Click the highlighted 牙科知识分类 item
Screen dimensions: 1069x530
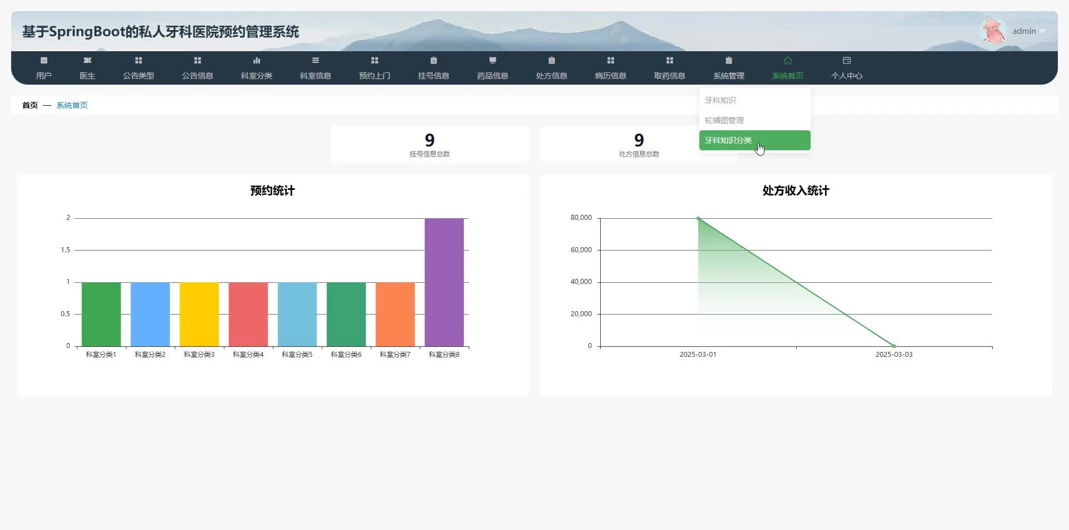pos(728,140)
